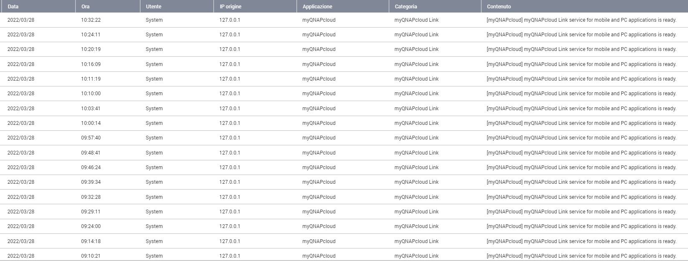The image size is (688, 261).
Task: Click the IP 127.0.0.1 in the 10:10:00 row
Action: [x=230, y=94]
